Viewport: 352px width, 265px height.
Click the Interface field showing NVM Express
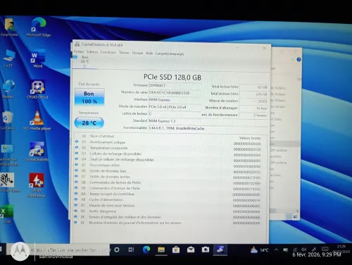175,99
